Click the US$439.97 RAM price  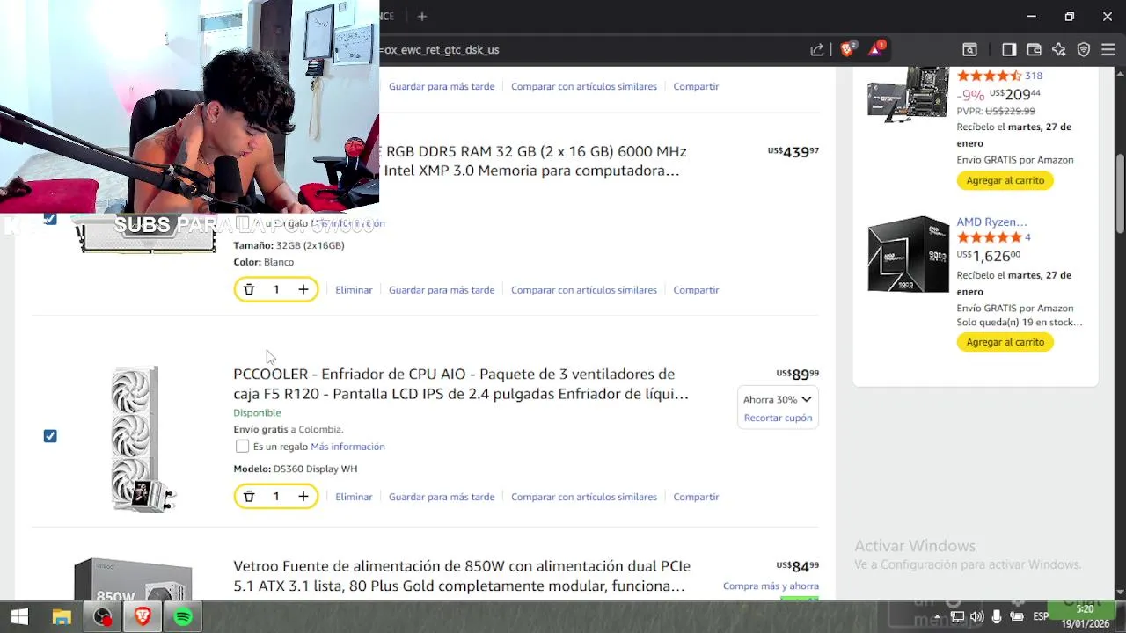pos(793,152)
